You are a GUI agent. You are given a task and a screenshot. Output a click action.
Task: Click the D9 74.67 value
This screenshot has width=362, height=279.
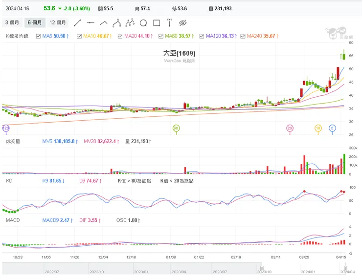pos(90,181)
